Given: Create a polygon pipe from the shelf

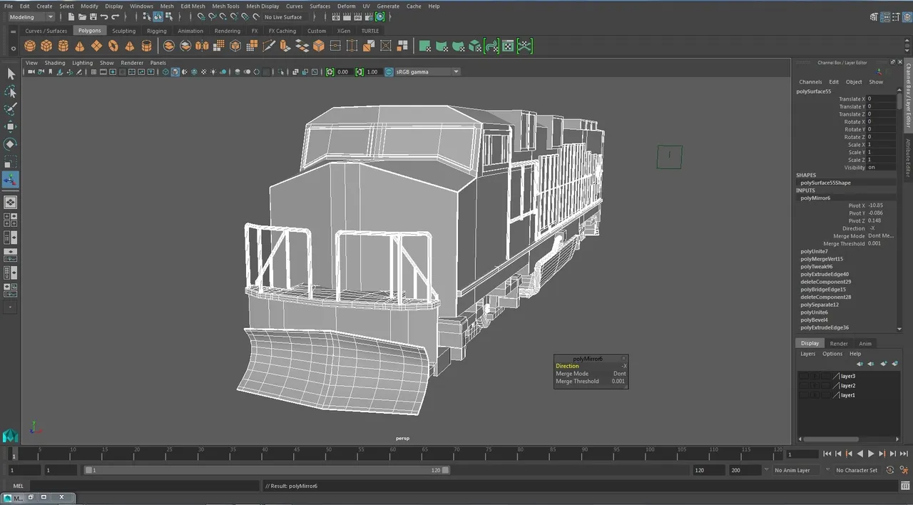Looking at the screenshot, I should [x=146, y=46].
